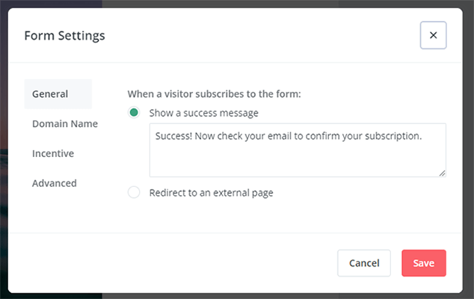
Task: Close the Form Settings dialog
Action: (434, 35)
